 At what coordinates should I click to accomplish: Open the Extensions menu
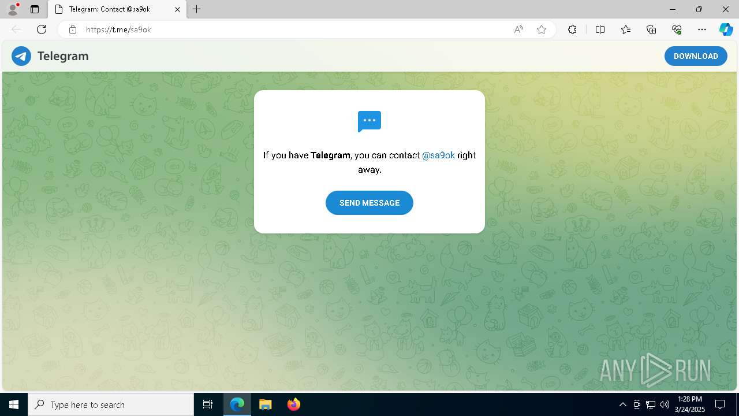(x=572, y=29)
